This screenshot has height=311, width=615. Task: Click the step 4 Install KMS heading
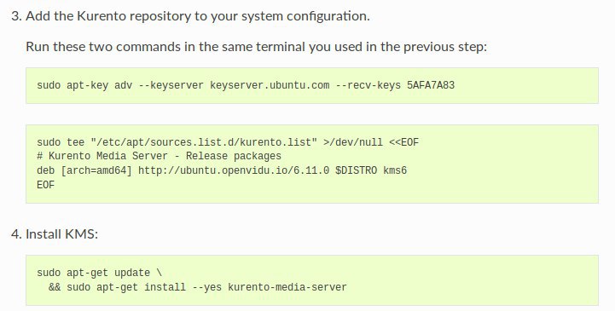(55, 233)
